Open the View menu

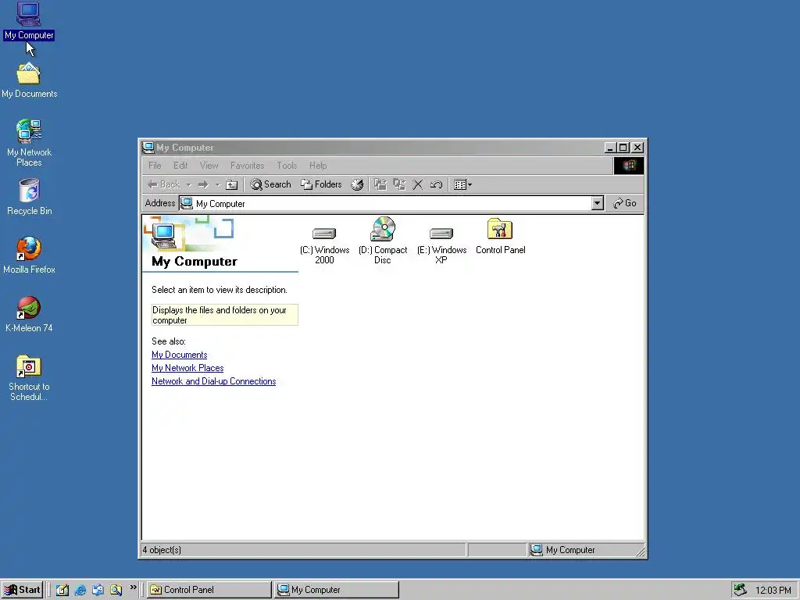(209, 166)
